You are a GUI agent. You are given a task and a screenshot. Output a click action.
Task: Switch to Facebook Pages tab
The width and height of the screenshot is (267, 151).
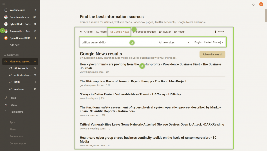(x=144, y=32)
